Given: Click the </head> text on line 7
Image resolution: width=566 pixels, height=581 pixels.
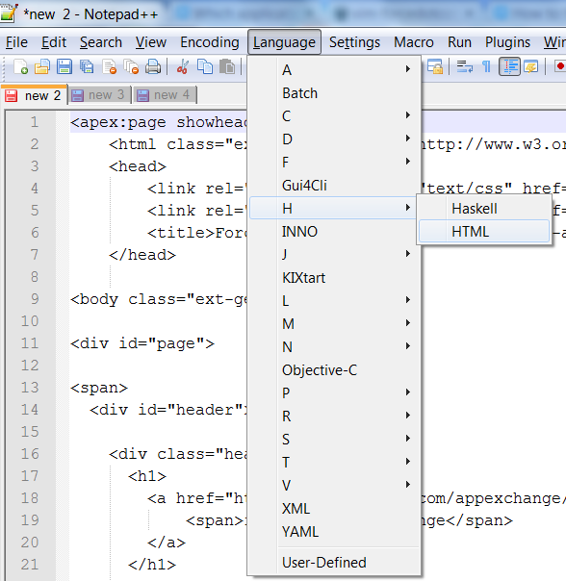Looking at the screenshot, I should (142, 255).
